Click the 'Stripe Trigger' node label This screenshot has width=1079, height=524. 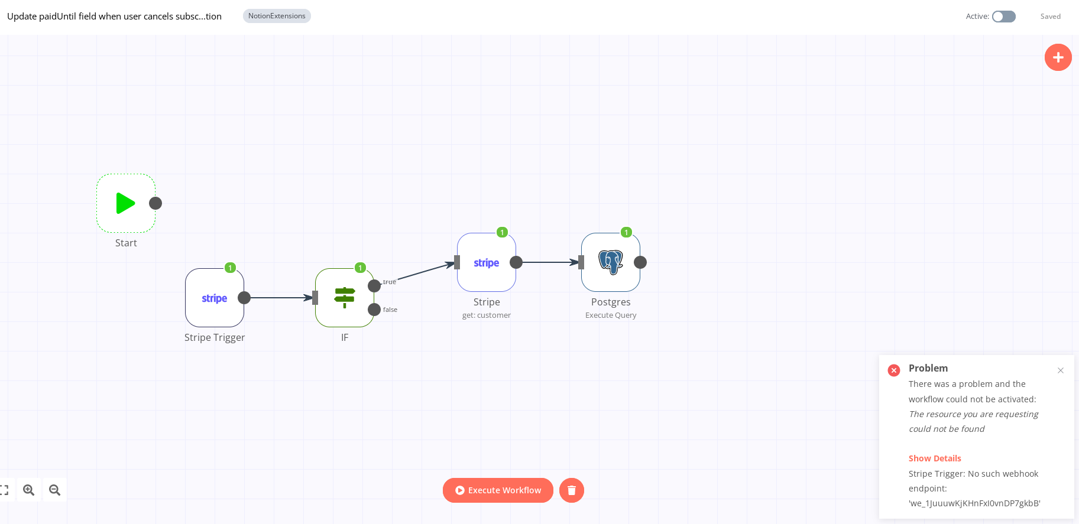(215, 337)
